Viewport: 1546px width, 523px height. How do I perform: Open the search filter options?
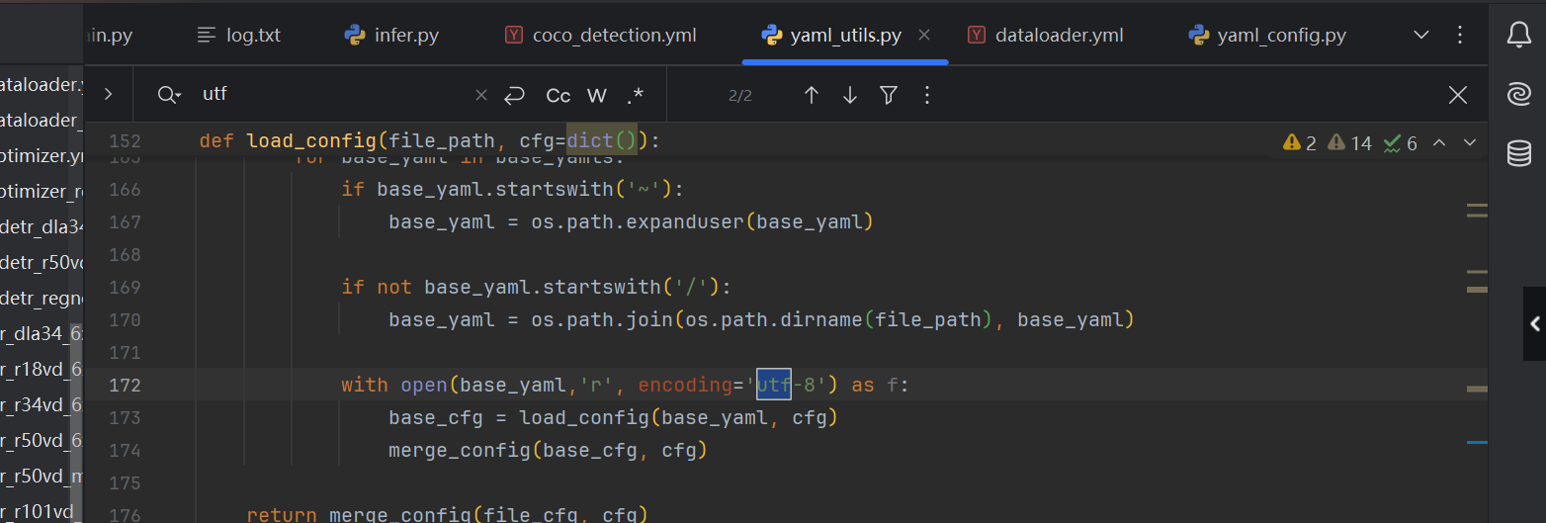pos(889,95)
